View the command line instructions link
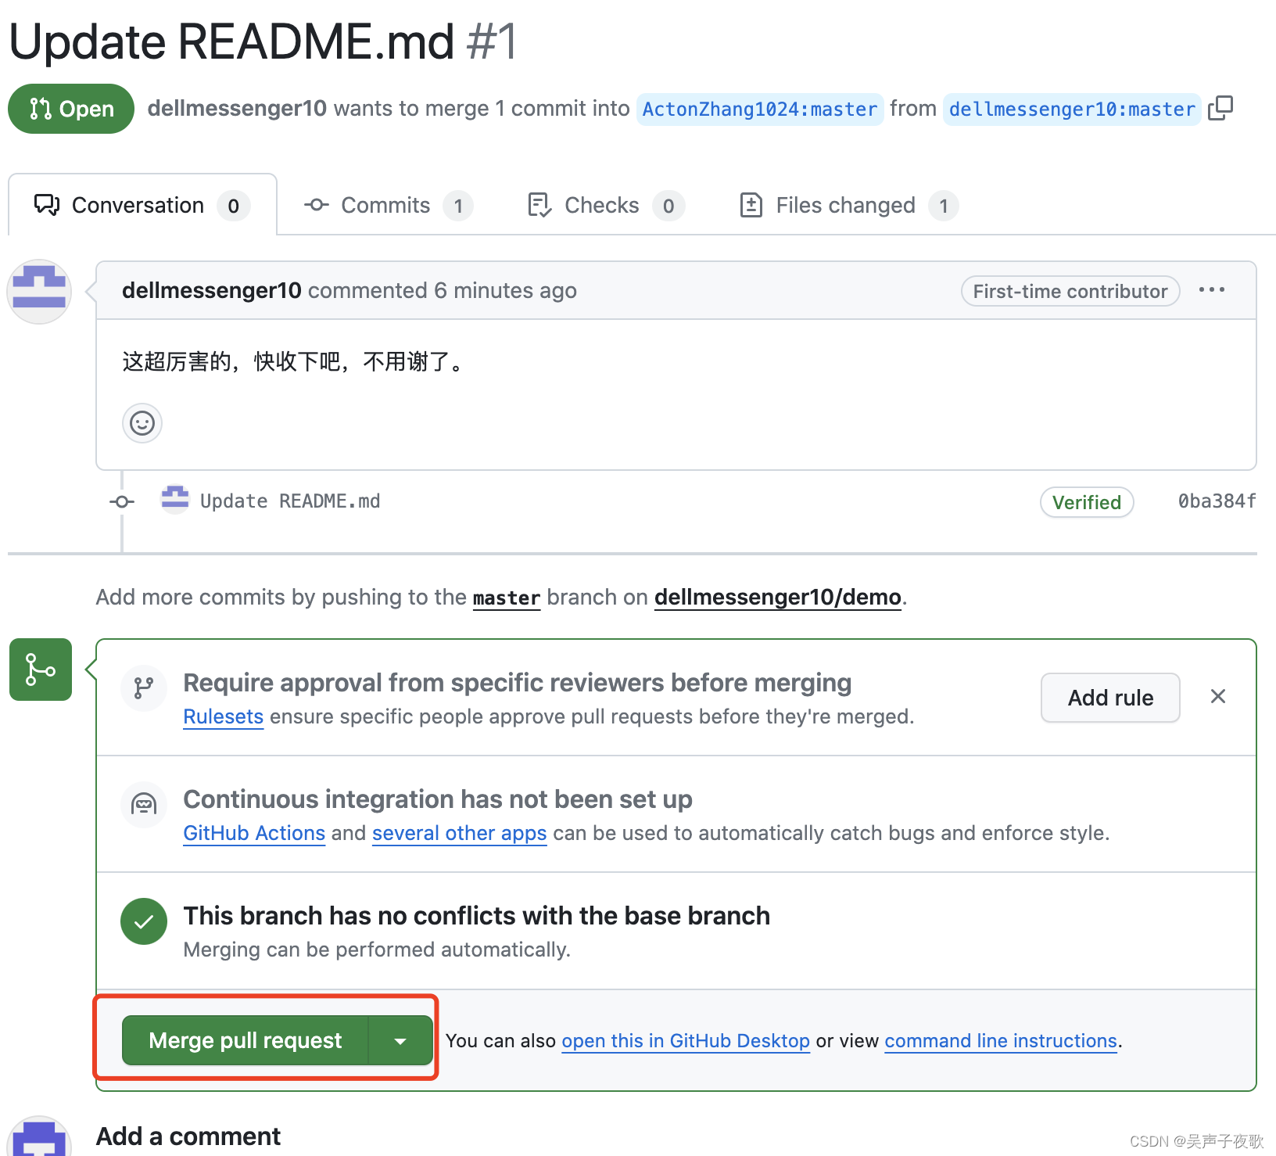 pyautogui.click(x=1001, y=1041)
